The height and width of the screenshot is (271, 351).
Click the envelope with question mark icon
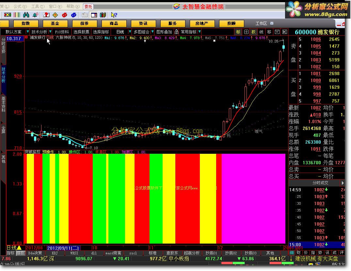pos(46,15)
